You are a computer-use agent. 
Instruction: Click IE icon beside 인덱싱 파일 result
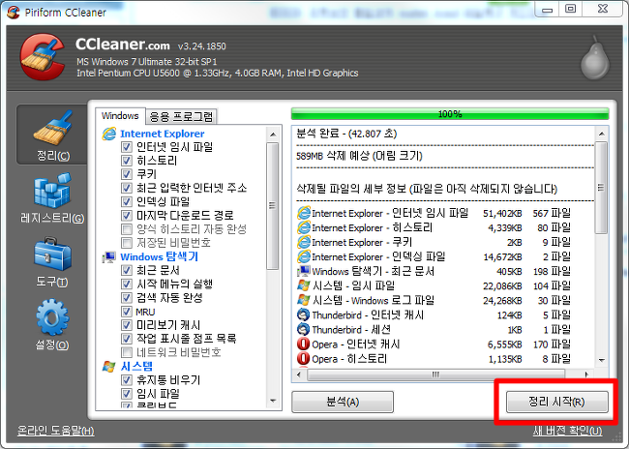click(304, 256)
